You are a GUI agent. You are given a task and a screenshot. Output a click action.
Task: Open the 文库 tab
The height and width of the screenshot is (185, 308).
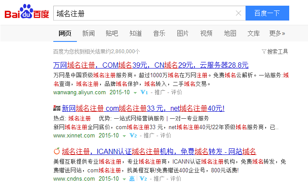(x=253, y=33)
